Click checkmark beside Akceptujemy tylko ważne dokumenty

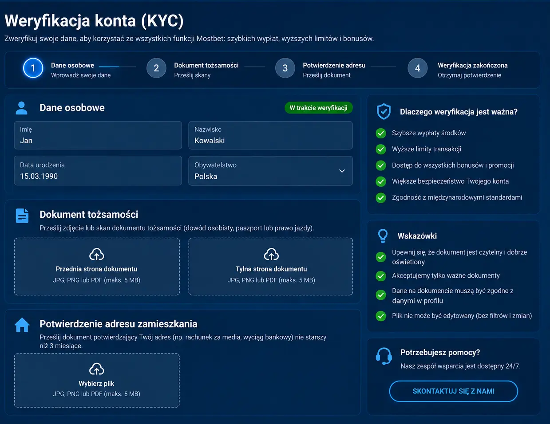click(x=381, y=276)
